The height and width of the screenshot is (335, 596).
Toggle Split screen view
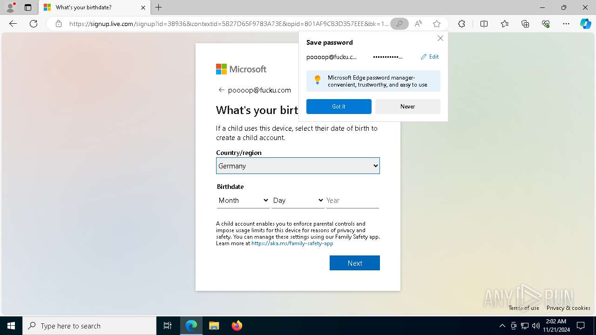pyautogui.click(x=484, y=24)
